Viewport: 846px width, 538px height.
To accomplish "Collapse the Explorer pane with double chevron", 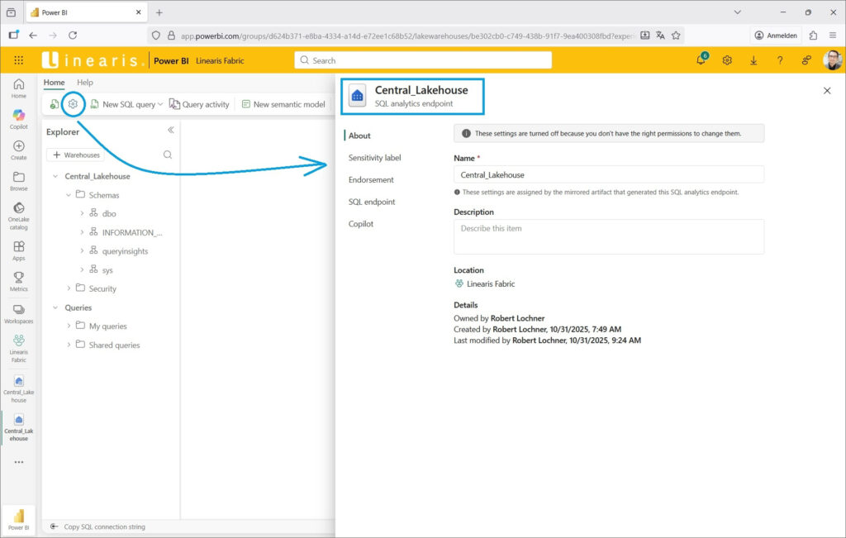I will click(x=171, y=131).
